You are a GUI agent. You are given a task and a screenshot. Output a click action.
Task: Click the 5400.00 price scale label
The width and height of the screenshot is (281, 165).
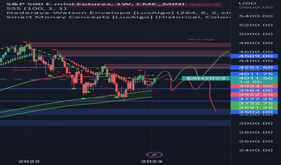(x=256, y=16)
